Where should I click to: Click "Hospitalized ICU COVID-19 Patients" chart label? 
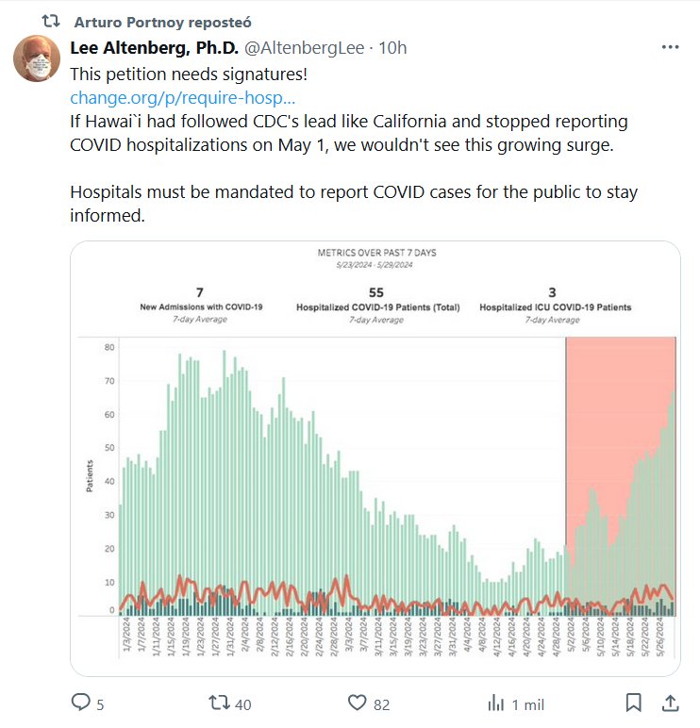point(555,307)
